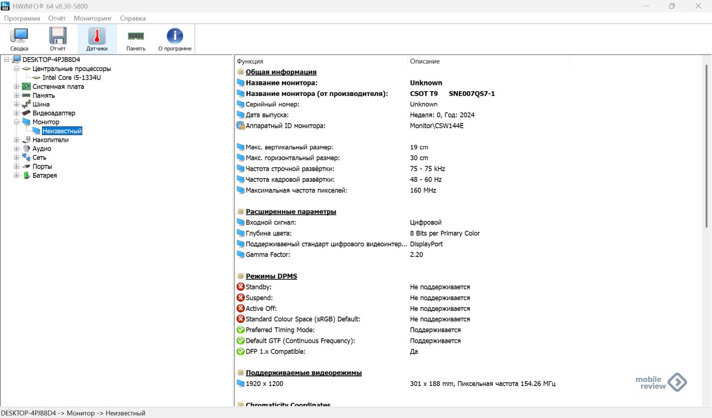Collapse the Центральные процессоры node
Image resolution: width=712 pixels, height=418 pixels.
point(16,68)
